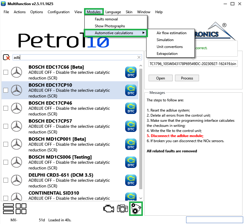This screenshot has width=244, height=224.
Task: Open the Options menu
Action: click(x=37, y=12)
